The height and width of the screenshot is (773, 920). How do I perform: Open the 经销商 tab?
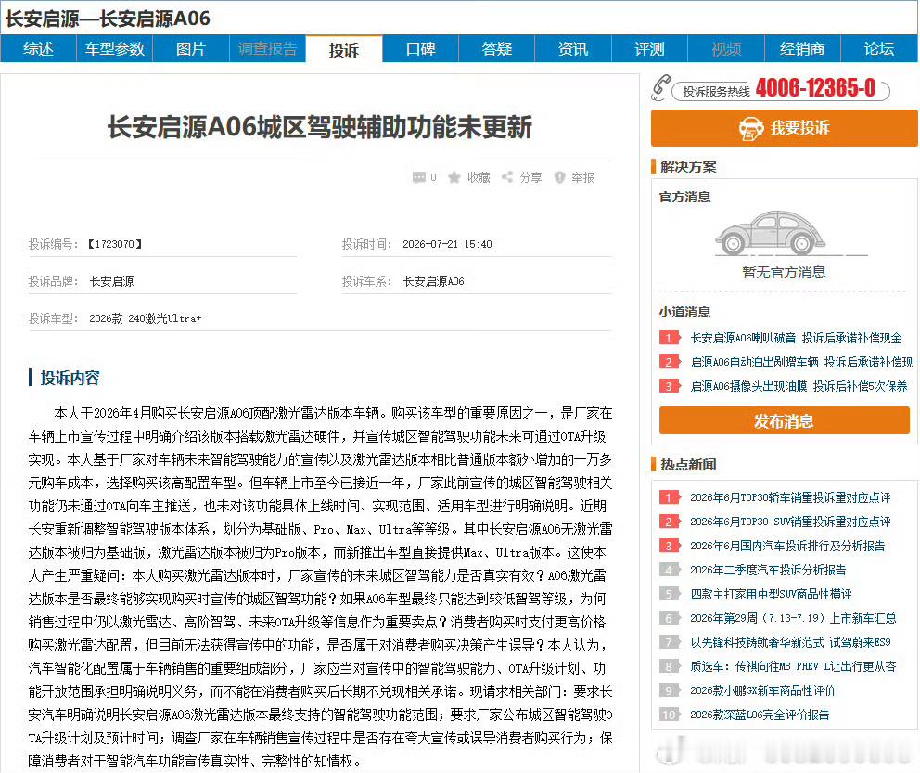802,48
